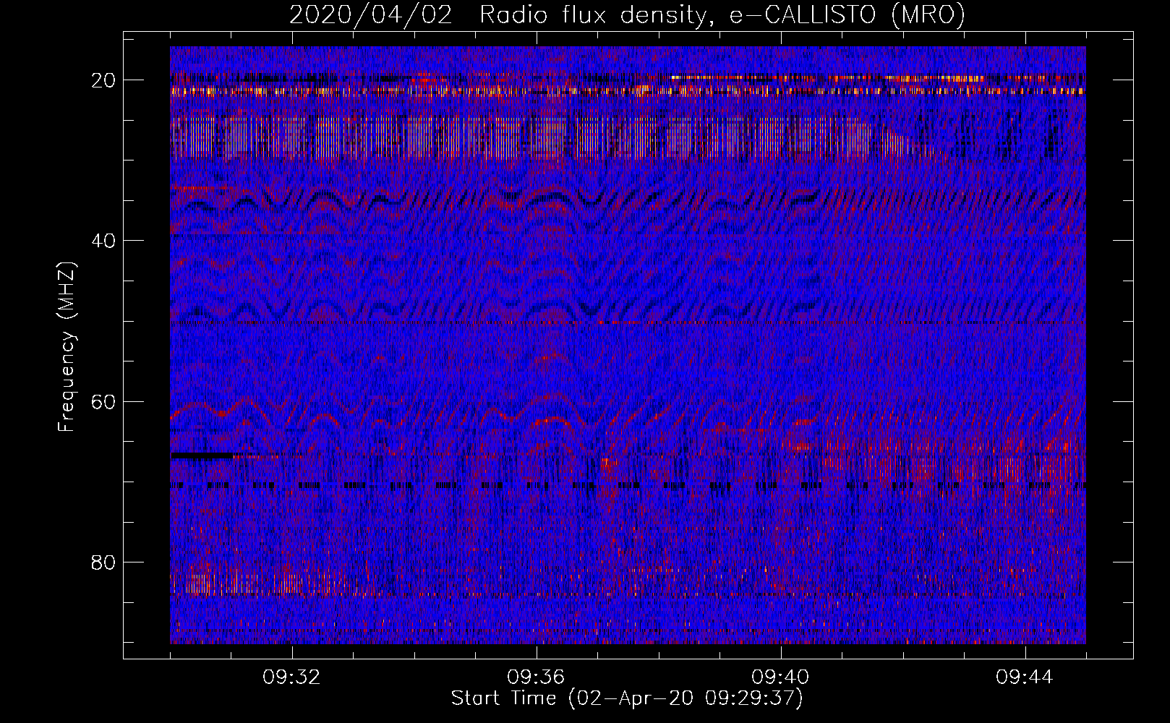Click the plot title "2020/04/02 Radio flux density, e-CALLISTO (MRO)"
The width and height of the screenshot is (1170, 723).
(x=627, y=14)
